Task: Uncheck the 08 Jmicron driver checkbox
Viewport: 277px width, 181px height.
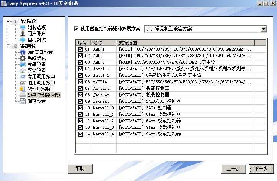Action: coord(80,95)
